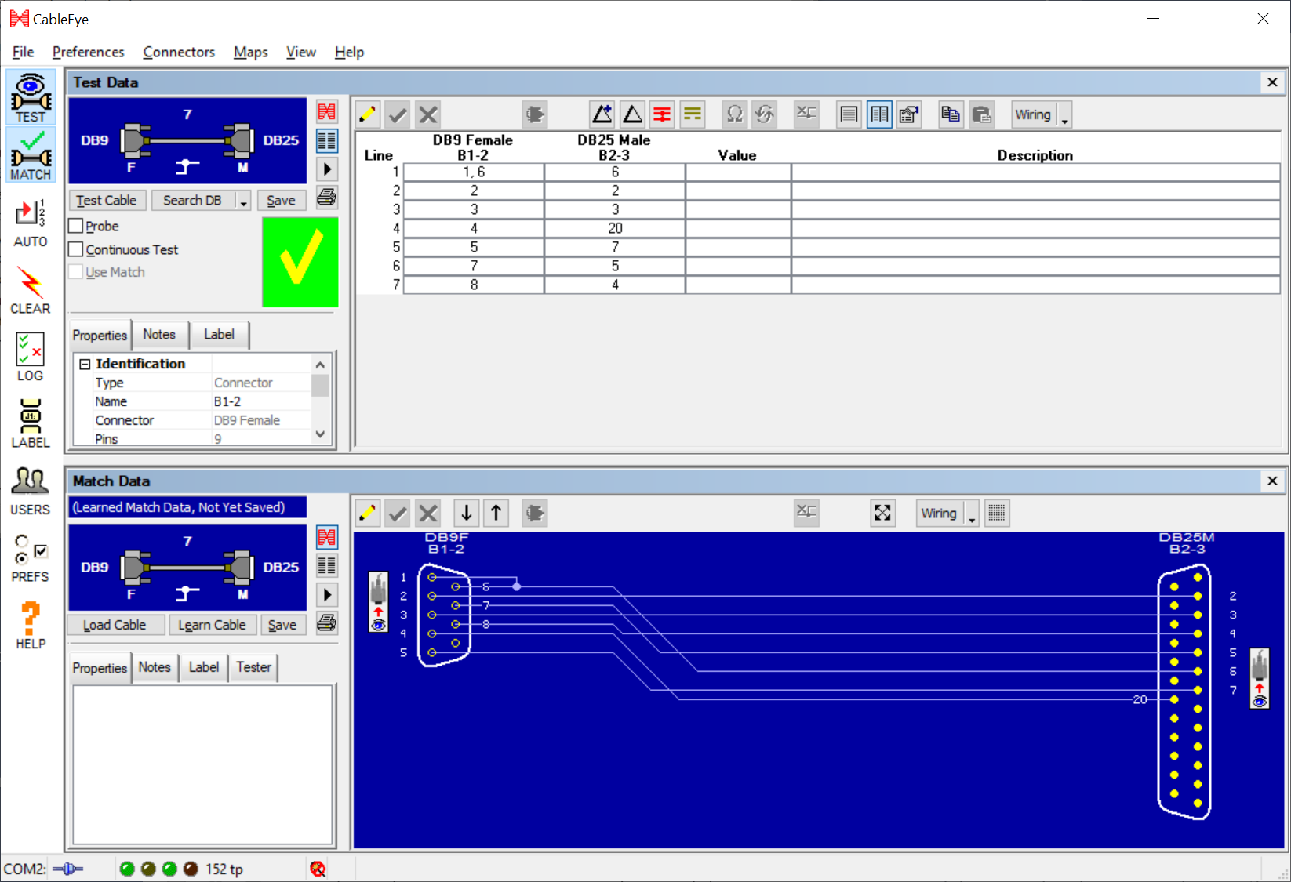Image resolution: width=1291 pixels, height=882 pixels.
Task: Click the print icon in Test Data panel
Action: click(x=327, y=197)
